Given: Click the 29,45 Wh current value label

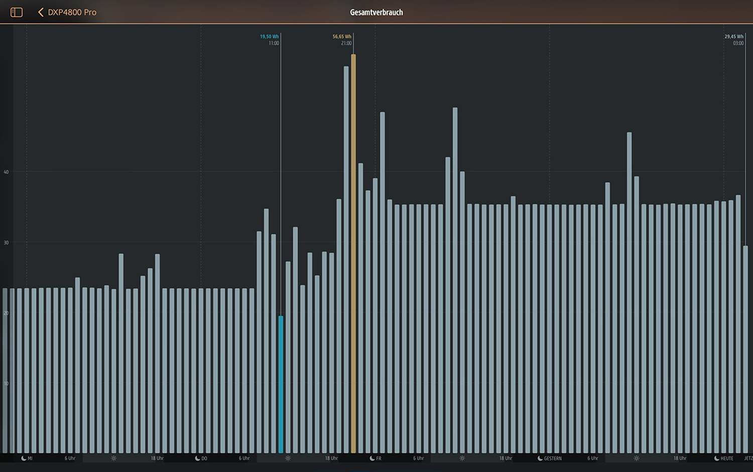Looking at the screenshot, I should tap(733, 37).
